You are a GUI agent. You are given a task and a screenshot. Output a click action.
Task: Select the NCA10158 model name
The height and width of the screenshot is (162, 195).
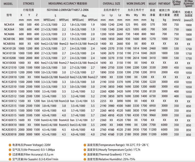(x=9, y=53)
